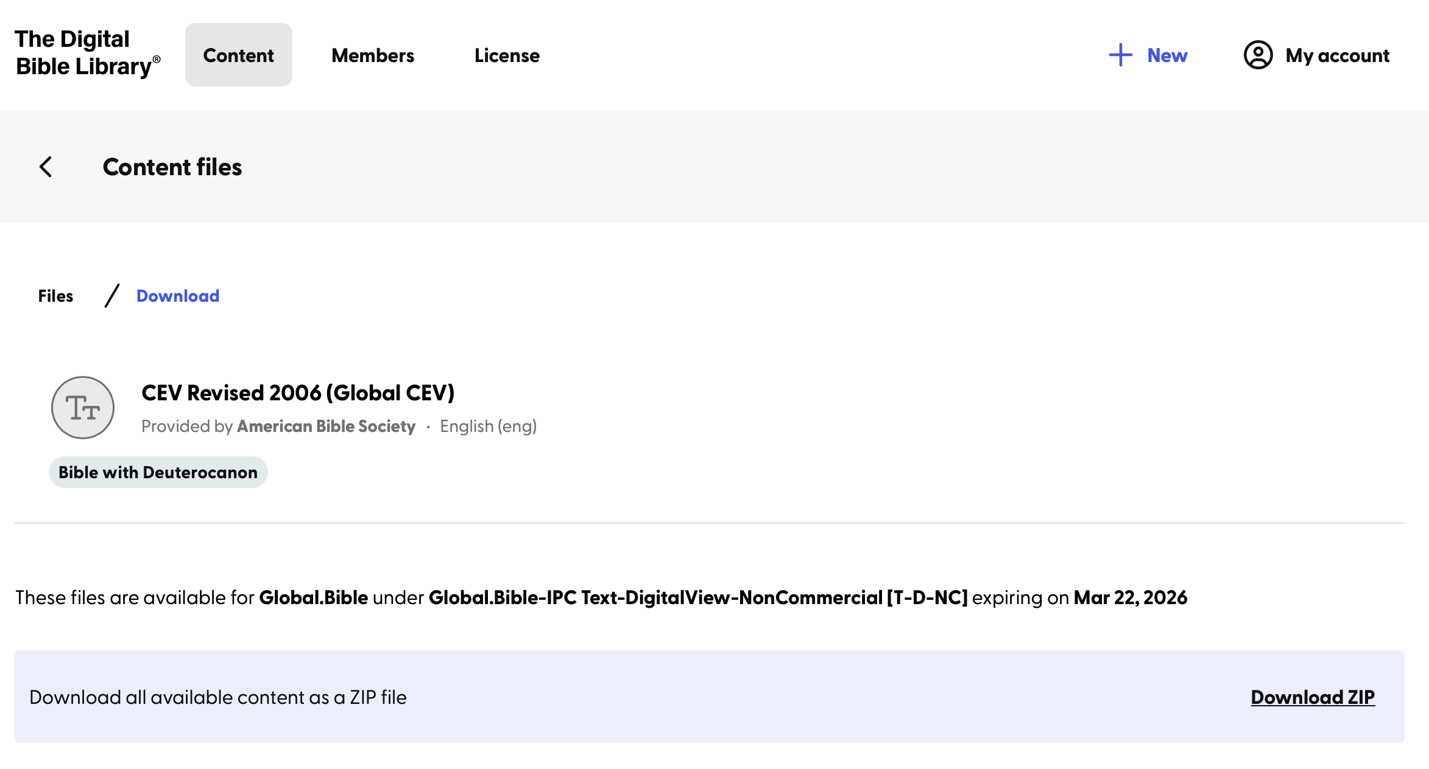Click the CEV Revised 2006 title
This screenshot has width=1429, height=769.
298,393
